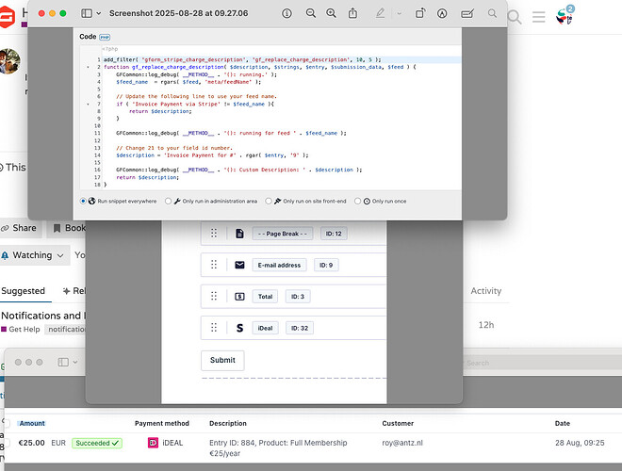622x471 pixels.
Task: Click the envelope icon for E-mail field
Action: [239, 265]
